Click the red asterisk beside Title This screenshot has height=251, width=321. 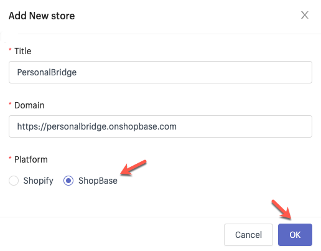pos(10,50)
